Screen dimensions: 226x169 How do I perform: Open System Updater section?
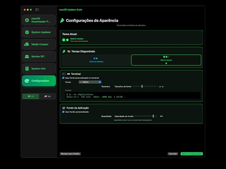coord(39,32)
